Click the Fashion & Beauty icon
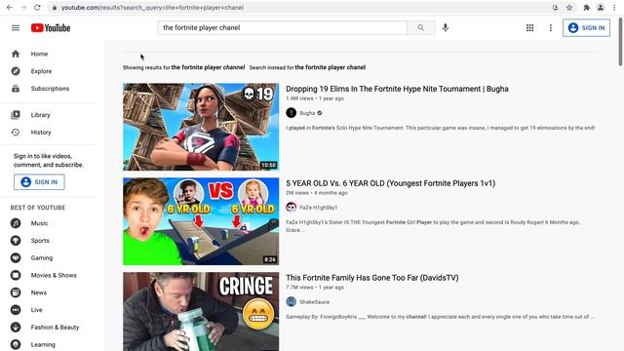The height and width of the screenshot is (351, 624). 16,328
